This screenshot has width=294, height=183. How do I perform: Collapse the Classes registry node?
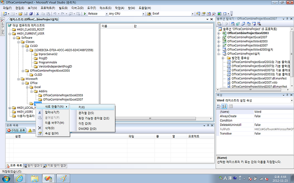coord(18,42)
